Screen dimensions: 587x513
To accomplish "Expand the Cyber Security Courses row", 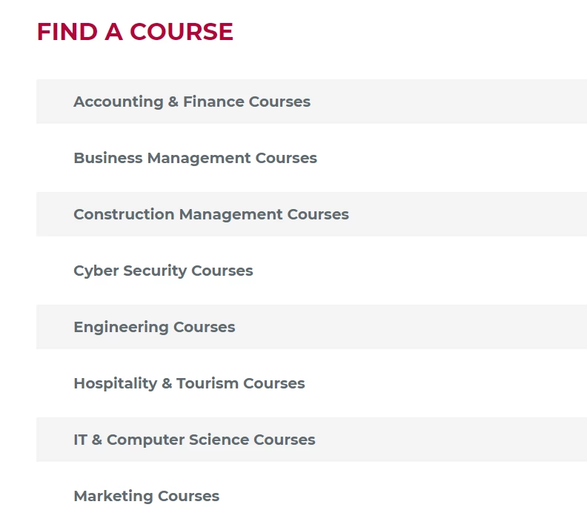I will tap(311, 271).
